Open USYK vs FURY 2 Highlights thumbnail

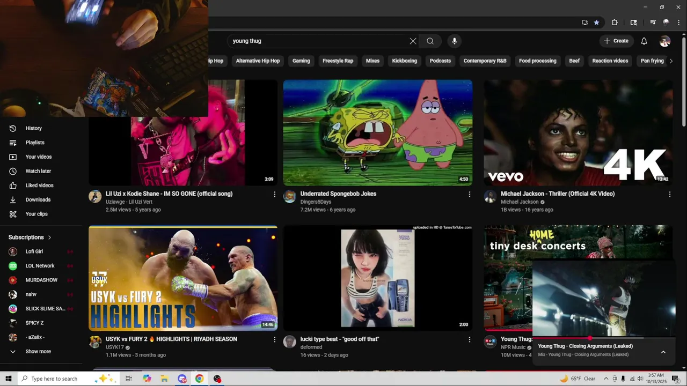click(x=183, y=278)
